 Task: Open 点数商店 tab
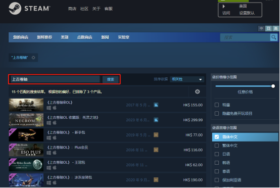point(84,37)
